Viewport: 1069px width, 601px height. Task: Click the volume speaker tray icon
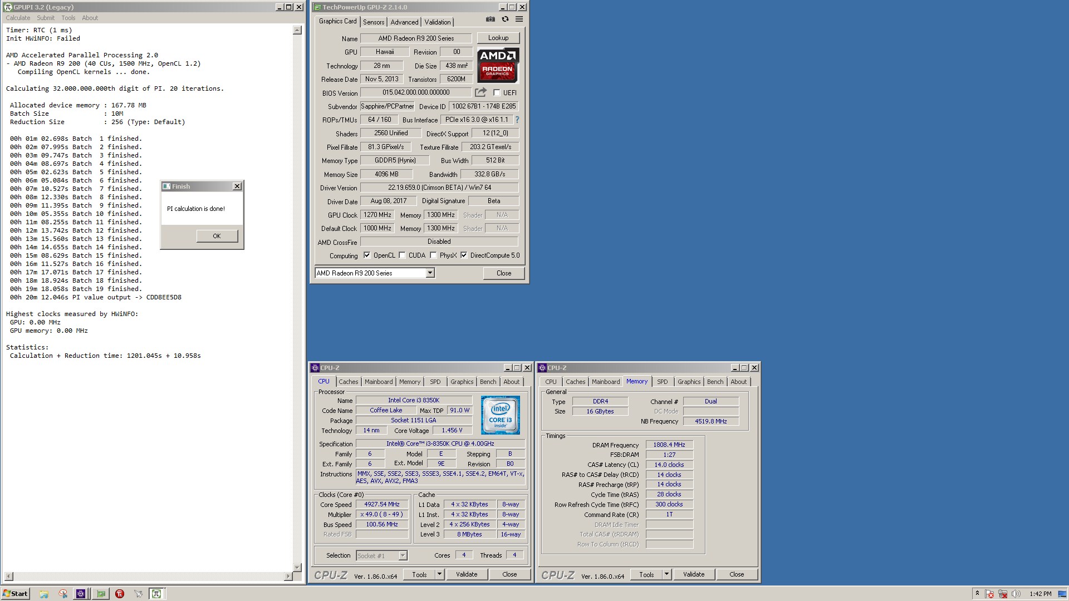click(1016, 594)
